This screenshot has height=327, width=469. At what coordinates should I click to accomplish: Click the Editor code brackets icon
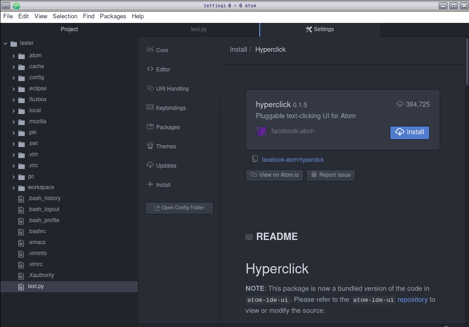150,69
